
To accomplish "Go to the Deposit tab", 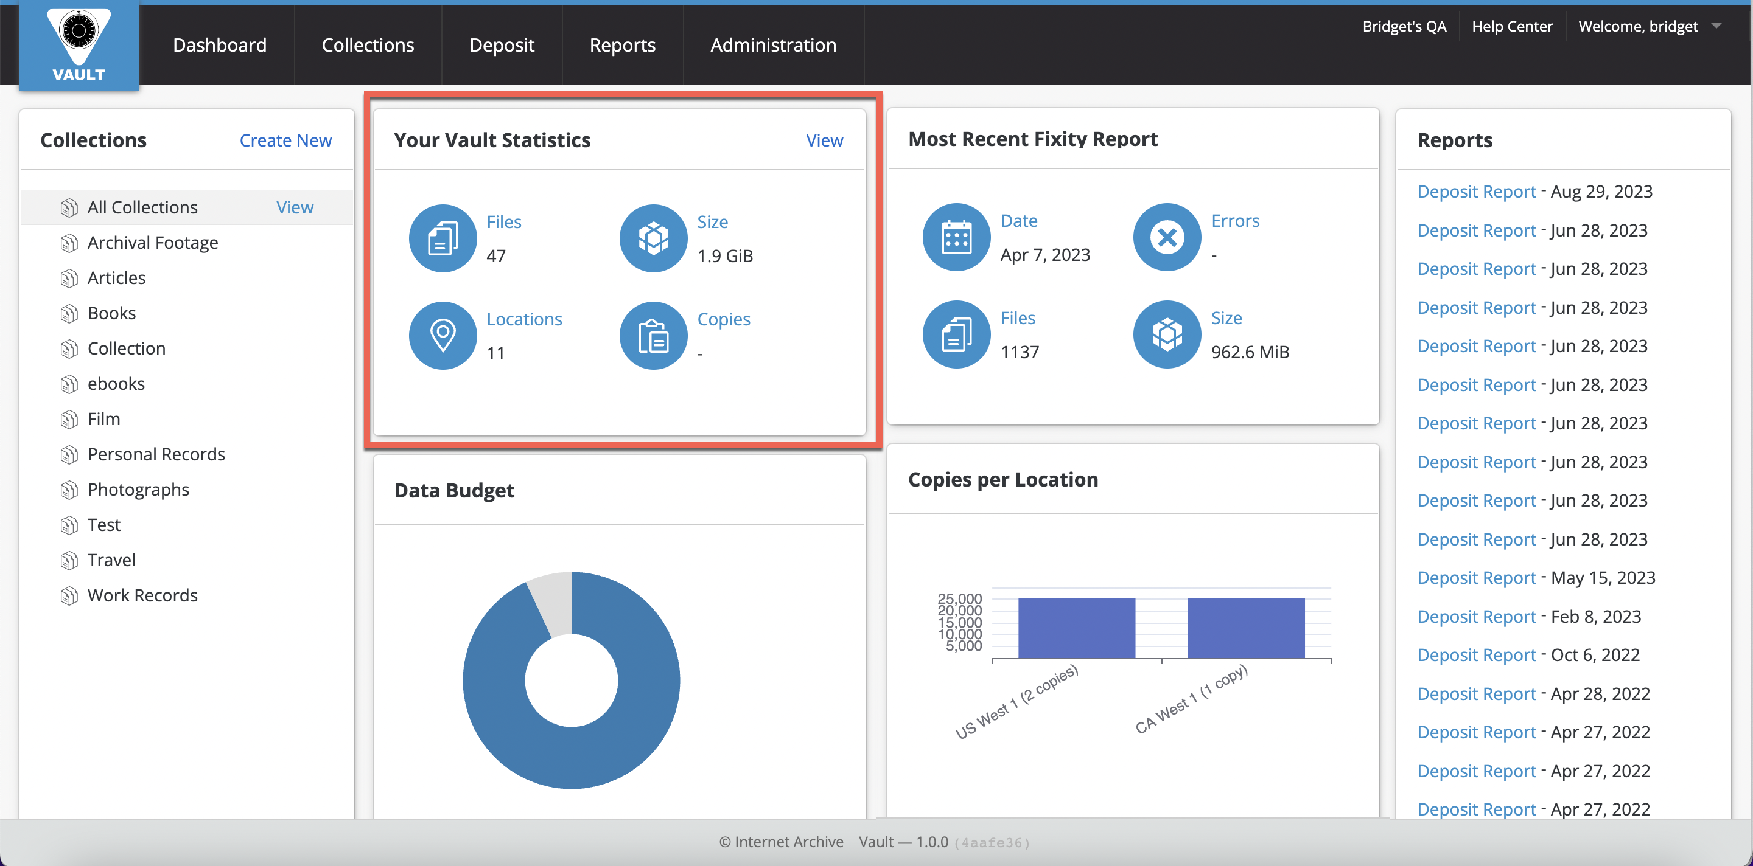I will click(x=502, y=45).
